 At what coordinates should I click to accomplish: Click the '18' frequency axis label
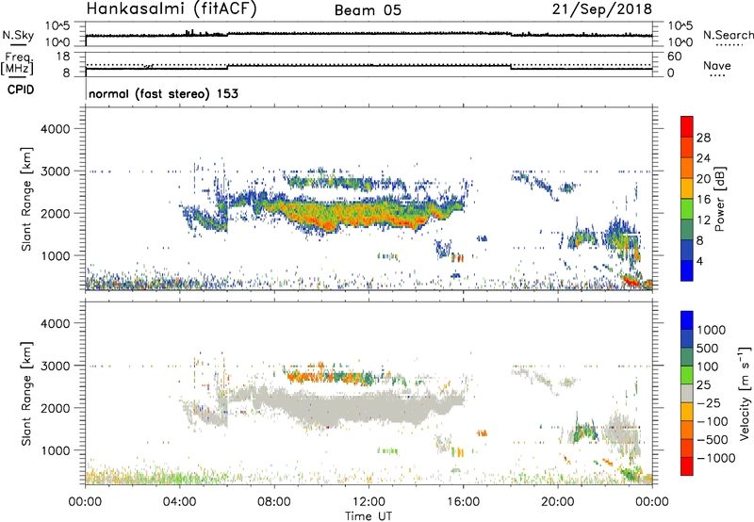tap(63, 57)
